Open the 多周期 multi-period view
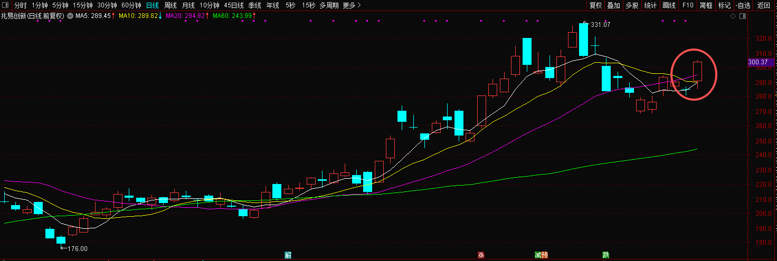The image size is (777, 261). tap(329, 5)
